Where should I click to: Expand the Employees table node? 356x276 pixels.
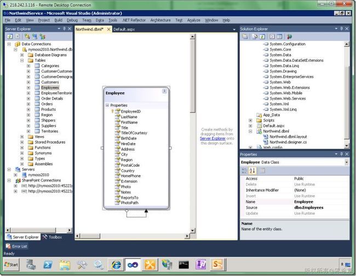(28, 87)
